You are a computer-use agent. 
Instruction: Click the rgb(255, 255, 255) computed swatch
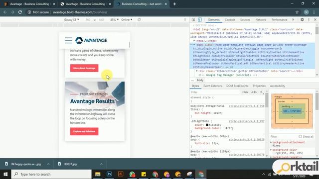point(274,153)
